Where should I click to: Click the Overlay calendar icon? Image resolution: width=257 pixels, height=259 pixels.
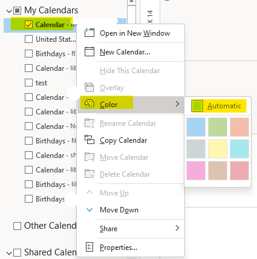(89, 87)
